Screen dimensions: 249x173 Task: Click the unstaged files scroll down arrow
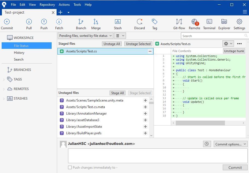(x=151, y=135)
